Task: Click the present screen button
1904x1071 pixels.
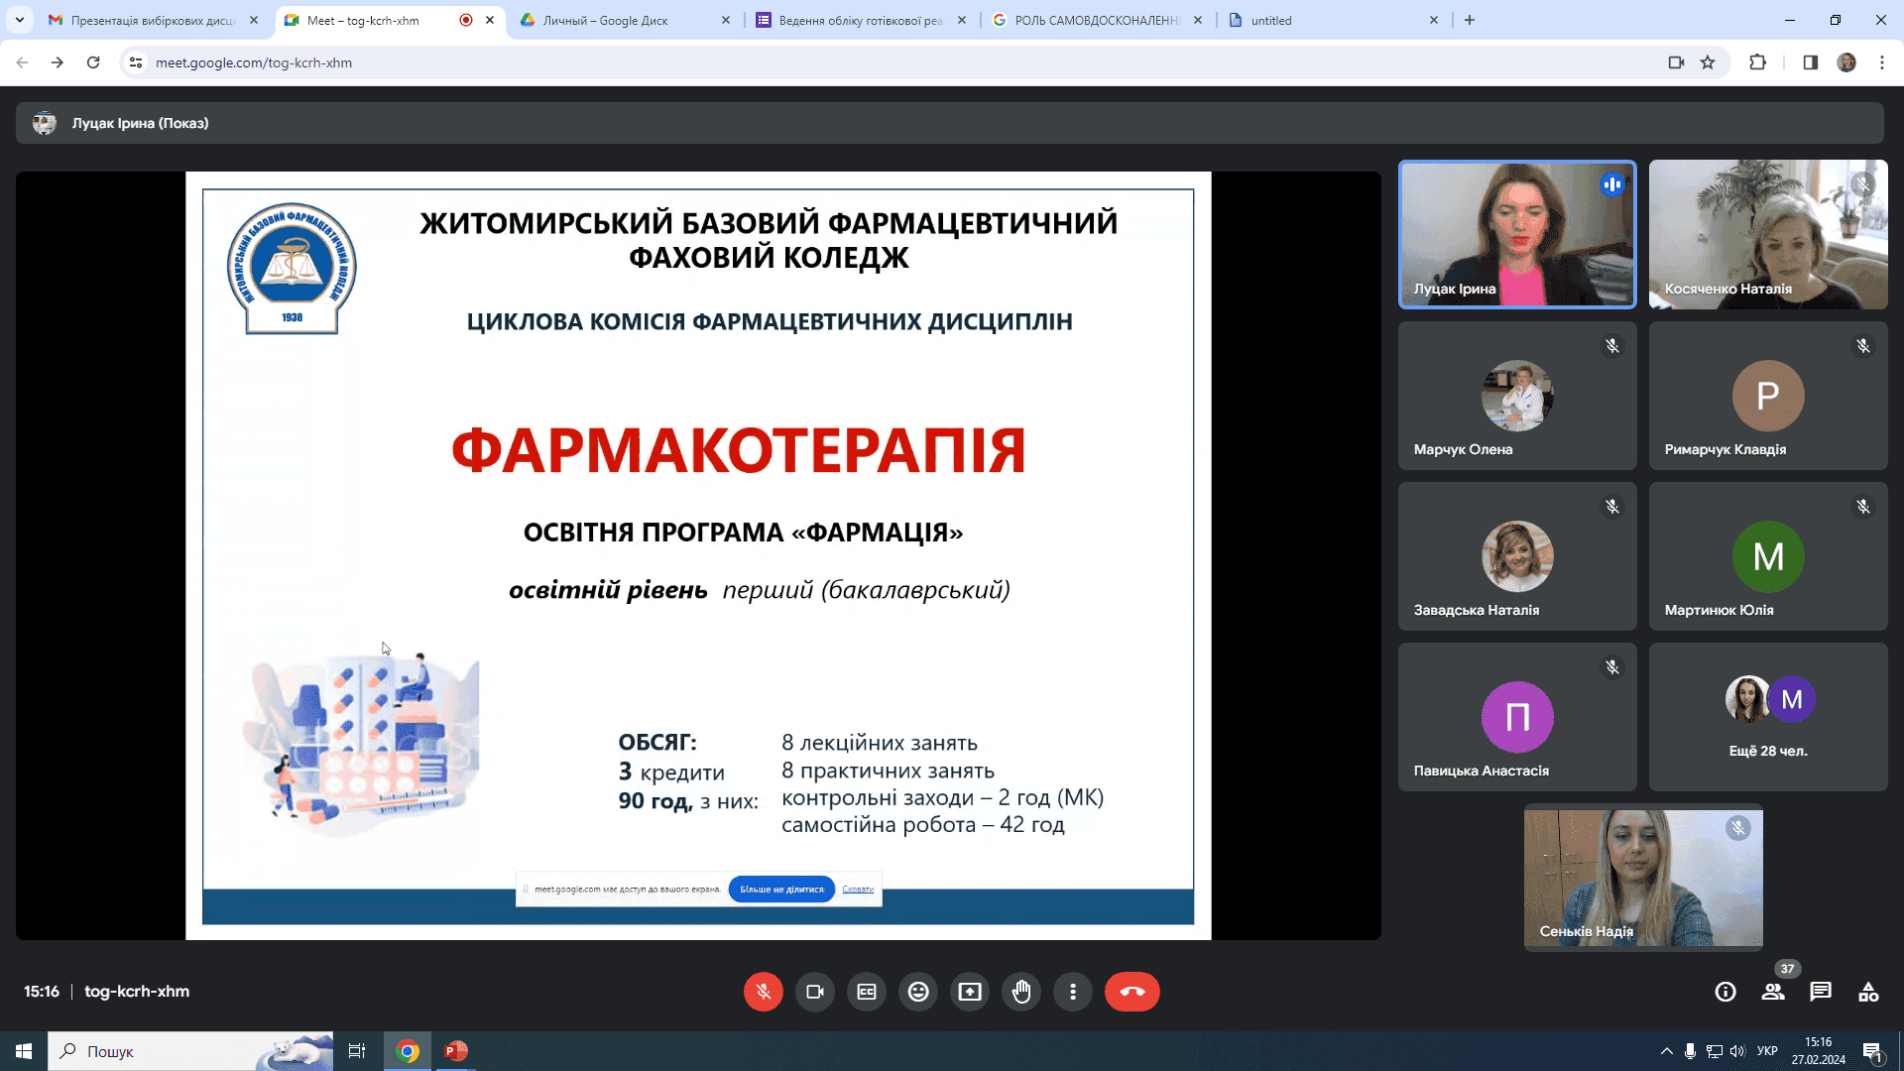Action: click(x=970, y=992)
